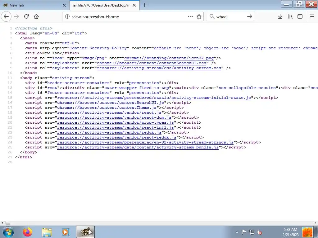Reload the current page
Image resolution: width=318 pixels, height=238 pixels.
click(26, 17)
